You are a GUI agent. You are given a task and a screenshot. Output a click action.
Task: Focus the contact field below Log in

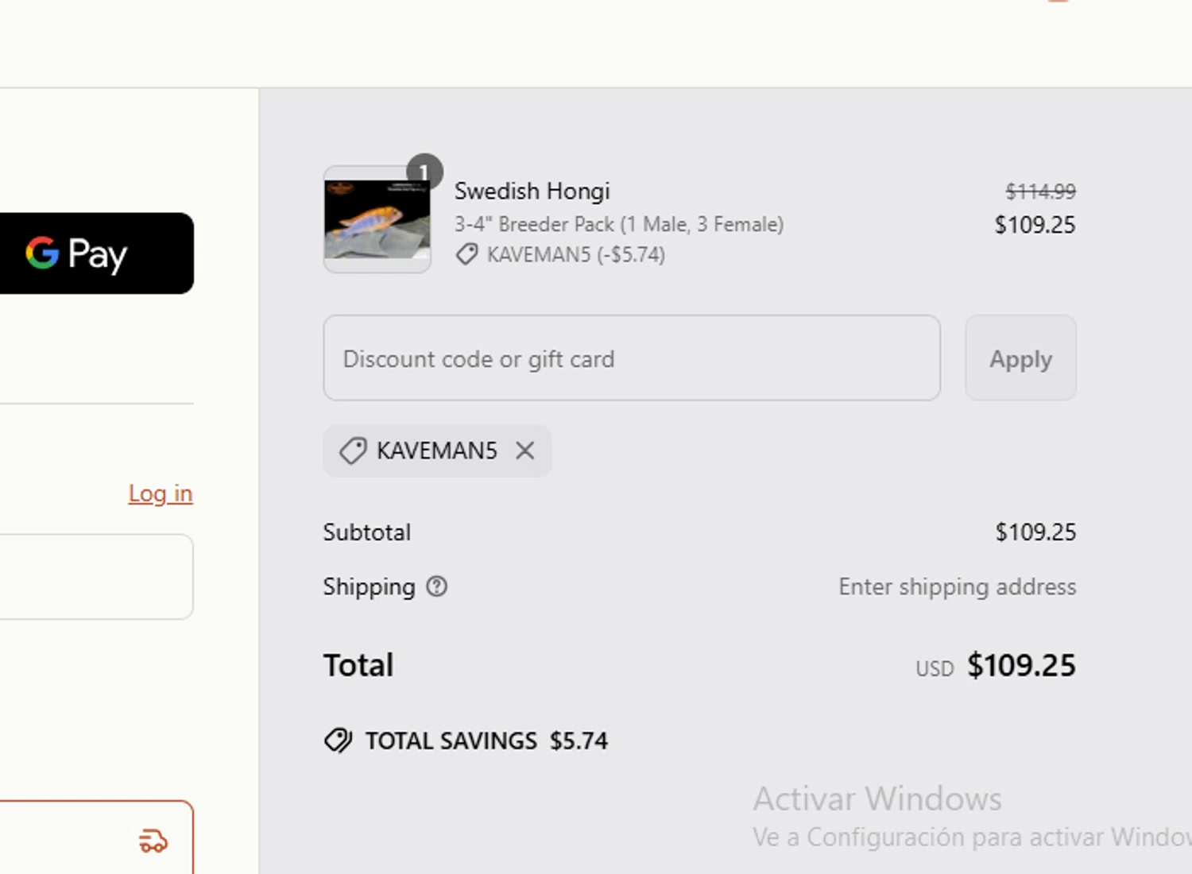(x=95, y=577)
